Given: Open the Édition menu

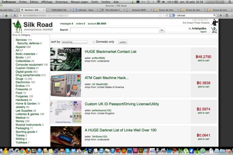Looking at the screenshot, I should tap(34, 2).
